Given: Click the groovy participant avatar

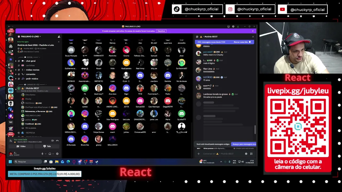Looking at the screenshot, I should tap(99, 139).
